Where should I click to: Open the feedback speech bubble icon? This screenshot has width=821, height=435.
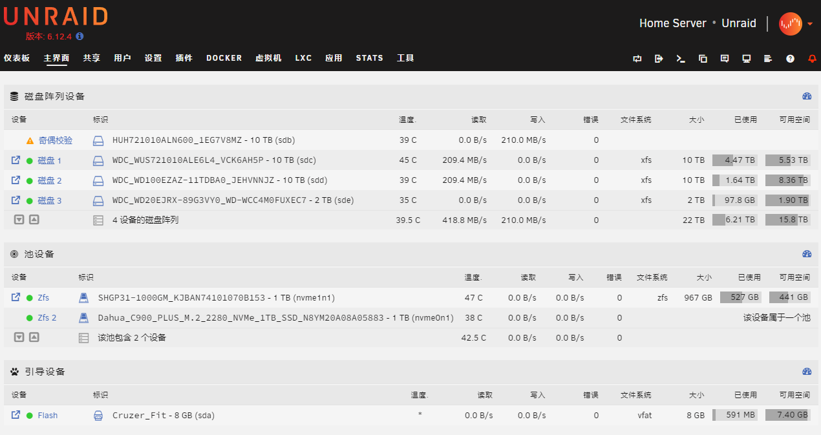click(x=725, y=59)
